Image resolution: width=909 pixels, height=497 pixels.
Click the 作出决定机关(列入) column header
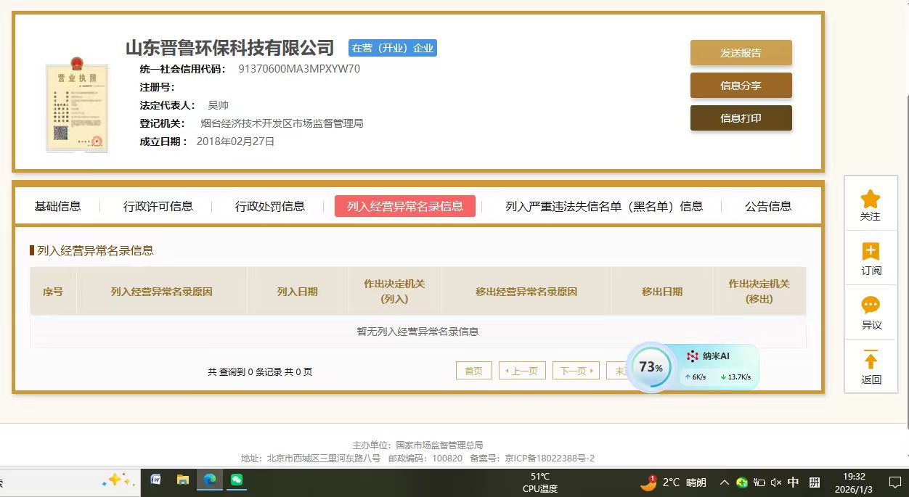point(394,292)
